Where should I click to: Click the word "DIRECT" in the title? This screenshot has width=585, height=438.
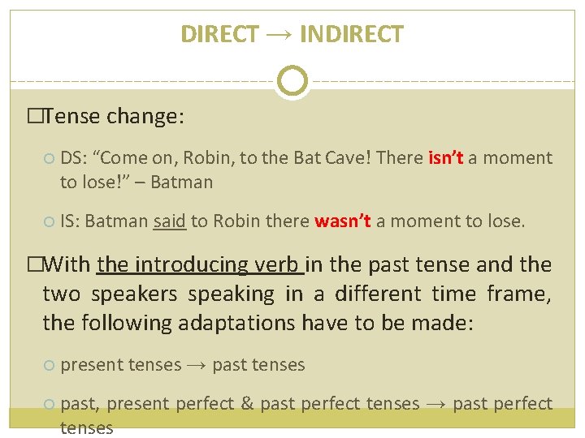pos(219,35)
